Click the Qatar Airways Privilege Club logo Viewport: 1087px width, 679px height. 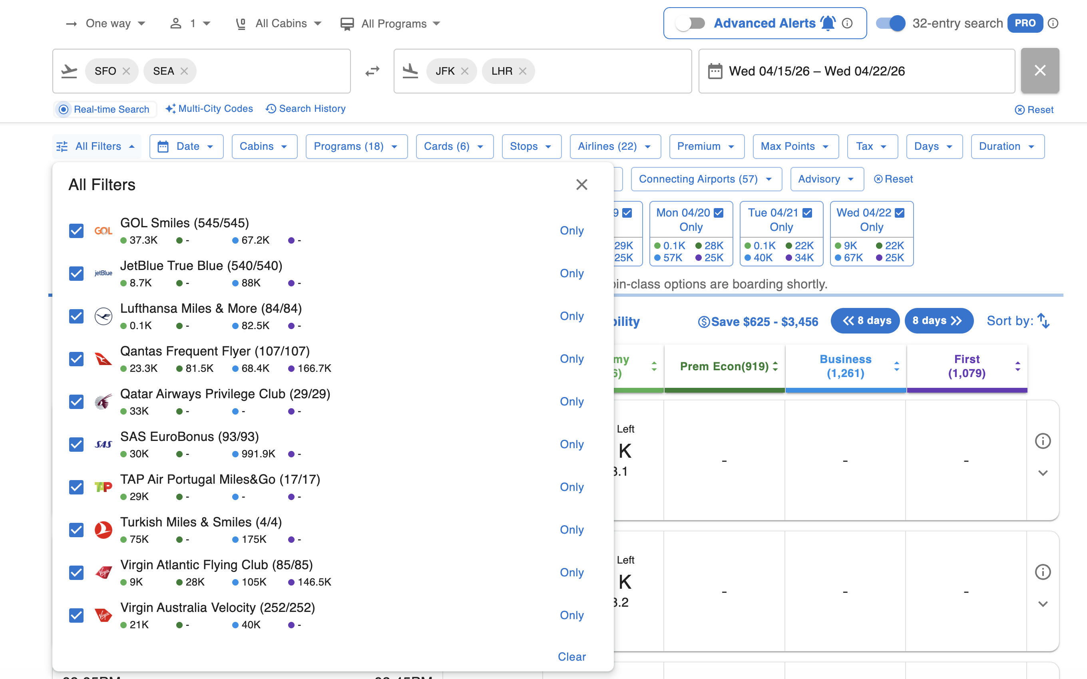coord(104,401)
